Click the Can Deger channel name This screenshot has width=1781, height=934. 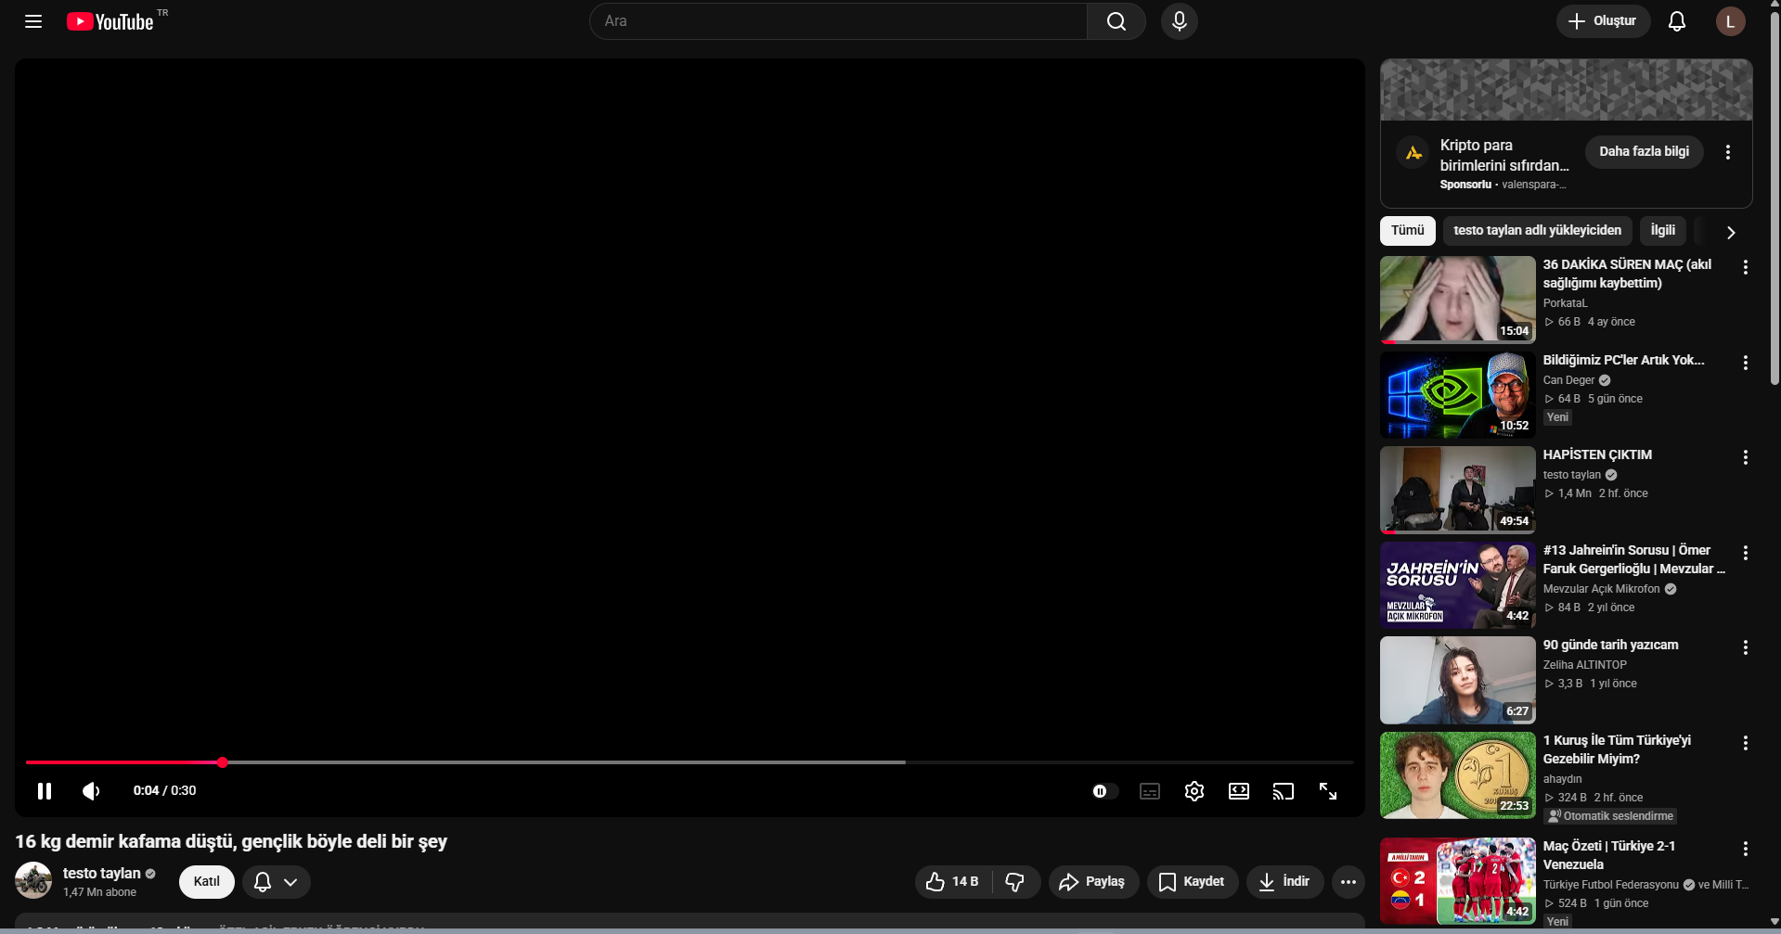coord(1568,380)
